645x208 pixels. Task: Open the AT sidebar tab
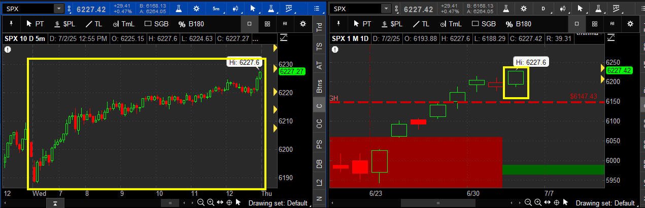coord(319,65)
